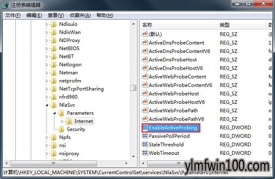This screenshot has width=275, height=179.
Task: Click string icon of ActiveWebProbeContent
Action: point(145,76)
